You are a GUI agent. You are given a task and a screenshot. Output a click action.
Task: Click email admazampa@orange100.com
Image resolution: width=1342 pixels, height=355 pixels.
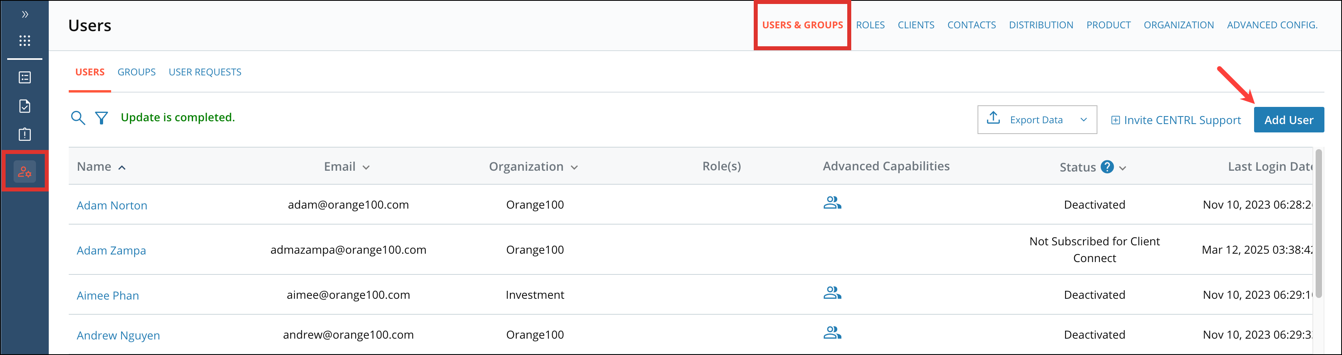tap(348, 250)
